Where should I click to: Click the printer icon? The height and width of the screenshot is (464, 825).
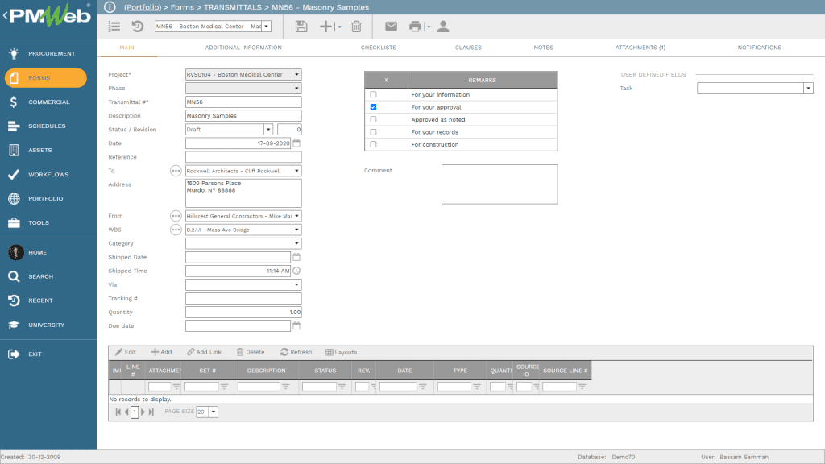point(415,27)
